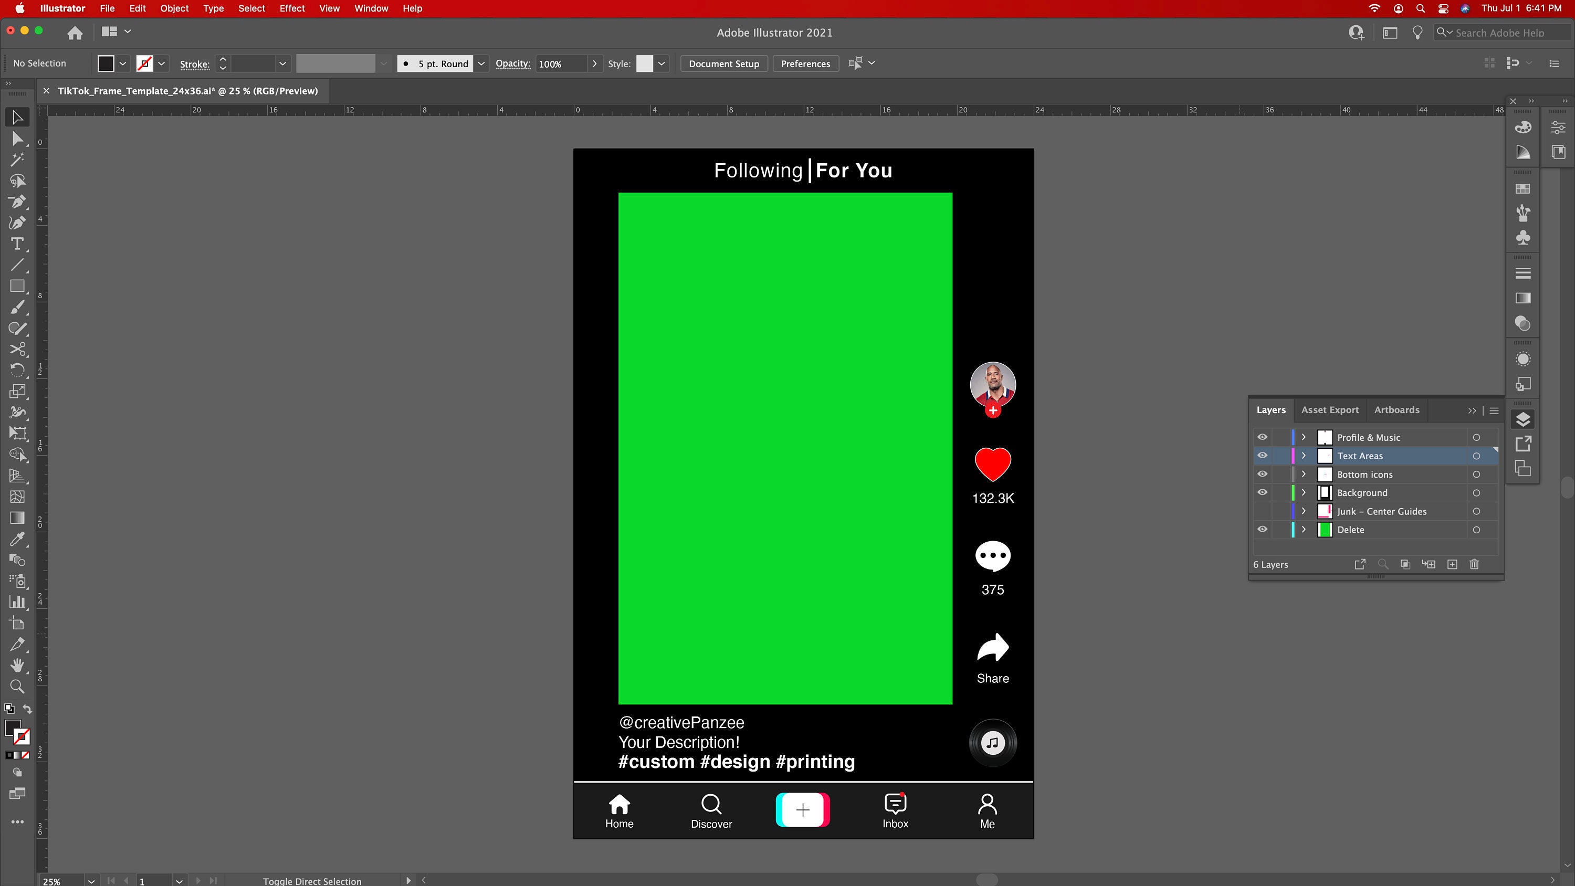Pick the Rectangle tool
This screenshot has width=1575, height=886.
point(17,286)
